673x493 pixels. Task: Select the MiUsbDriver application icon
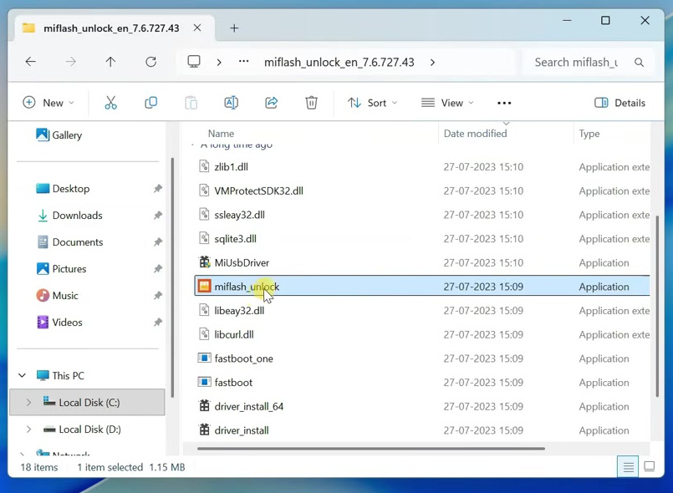pos(204,262)
